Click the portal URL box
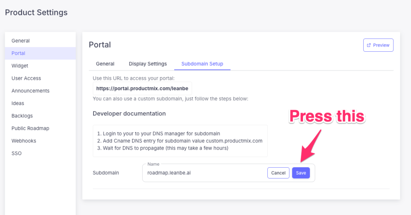 point(142,88)
